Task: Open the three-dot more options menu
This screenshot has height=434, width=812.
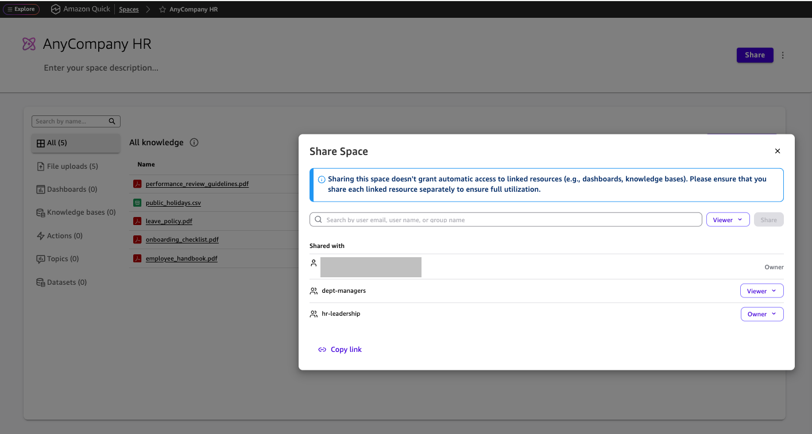Action: tap(783, 55)
